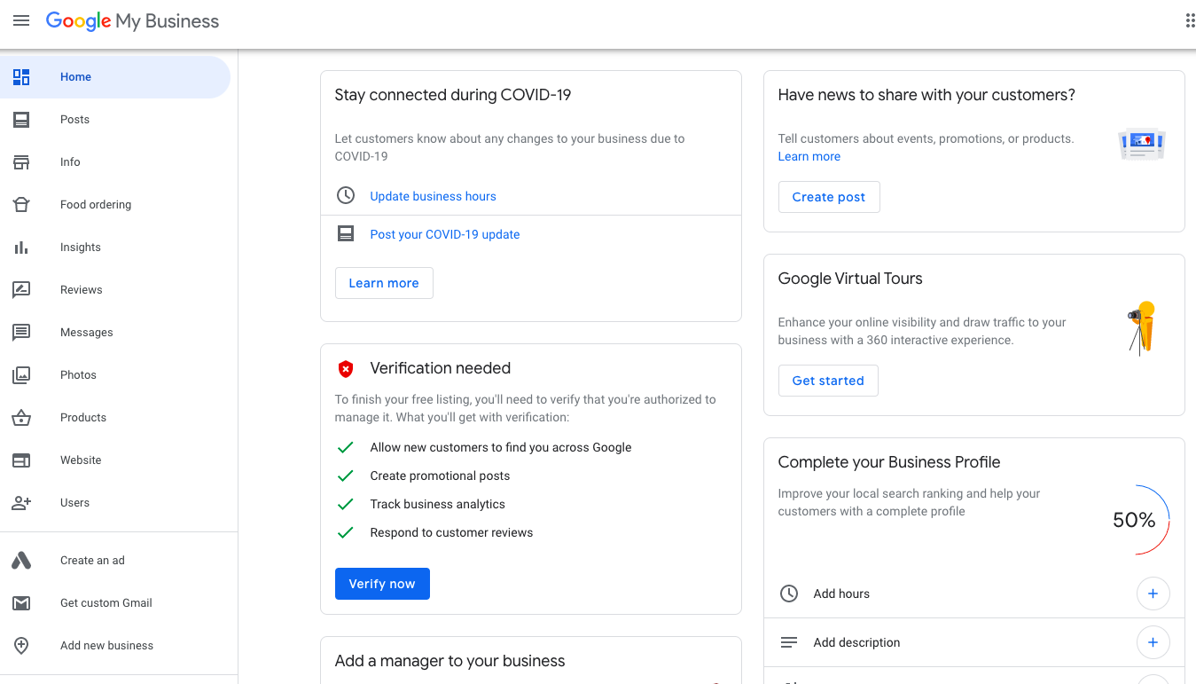Click the Reviews sidebar icon
Image resolution: width=1196 pixels, height=684 pixels.
coord(21,290)
